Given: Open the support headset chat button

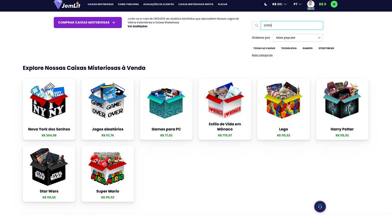Looking at the screenshot, I should (x=320, y=207).
